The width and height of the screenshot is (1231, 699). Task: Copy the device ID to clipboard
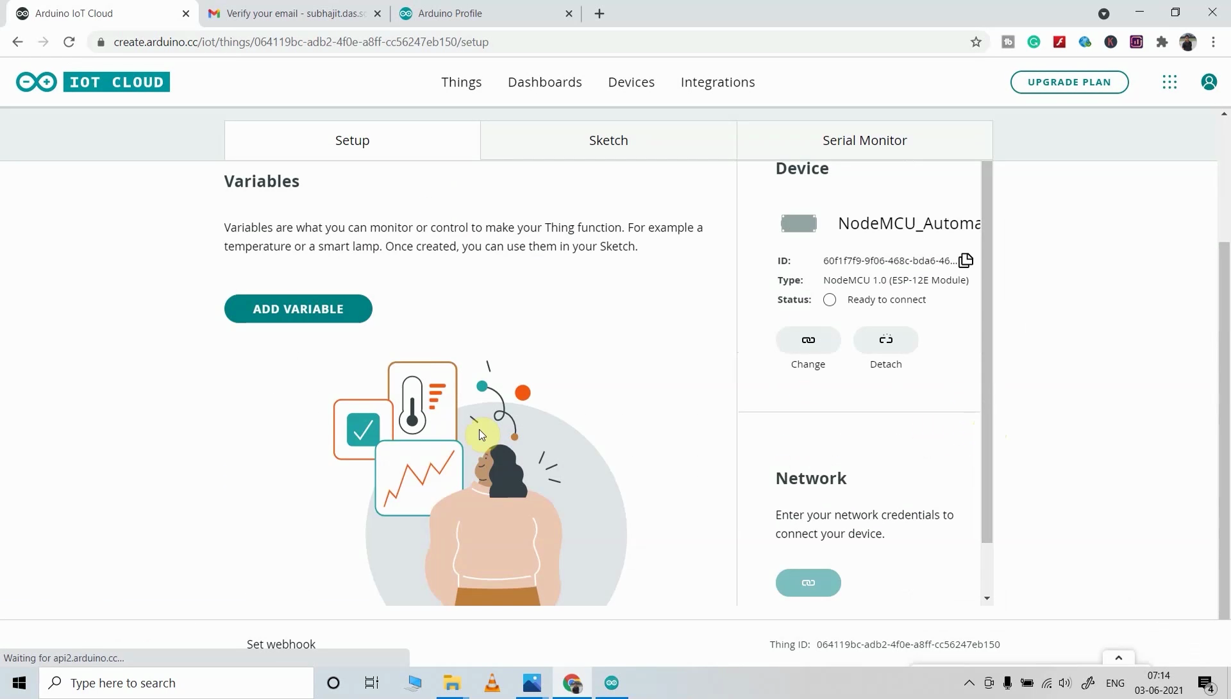click(x=966, y=260)
